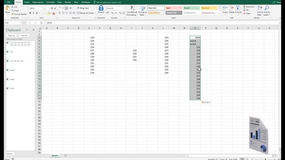Open the Fill dropdown
285x160 pixels.
[x=247, y=10]
